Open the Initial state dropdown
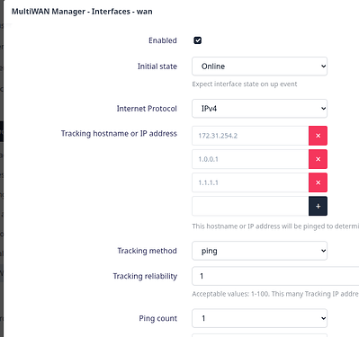This screenshot has width=359, height=337. pyautogui.click(x=259, y=67)
